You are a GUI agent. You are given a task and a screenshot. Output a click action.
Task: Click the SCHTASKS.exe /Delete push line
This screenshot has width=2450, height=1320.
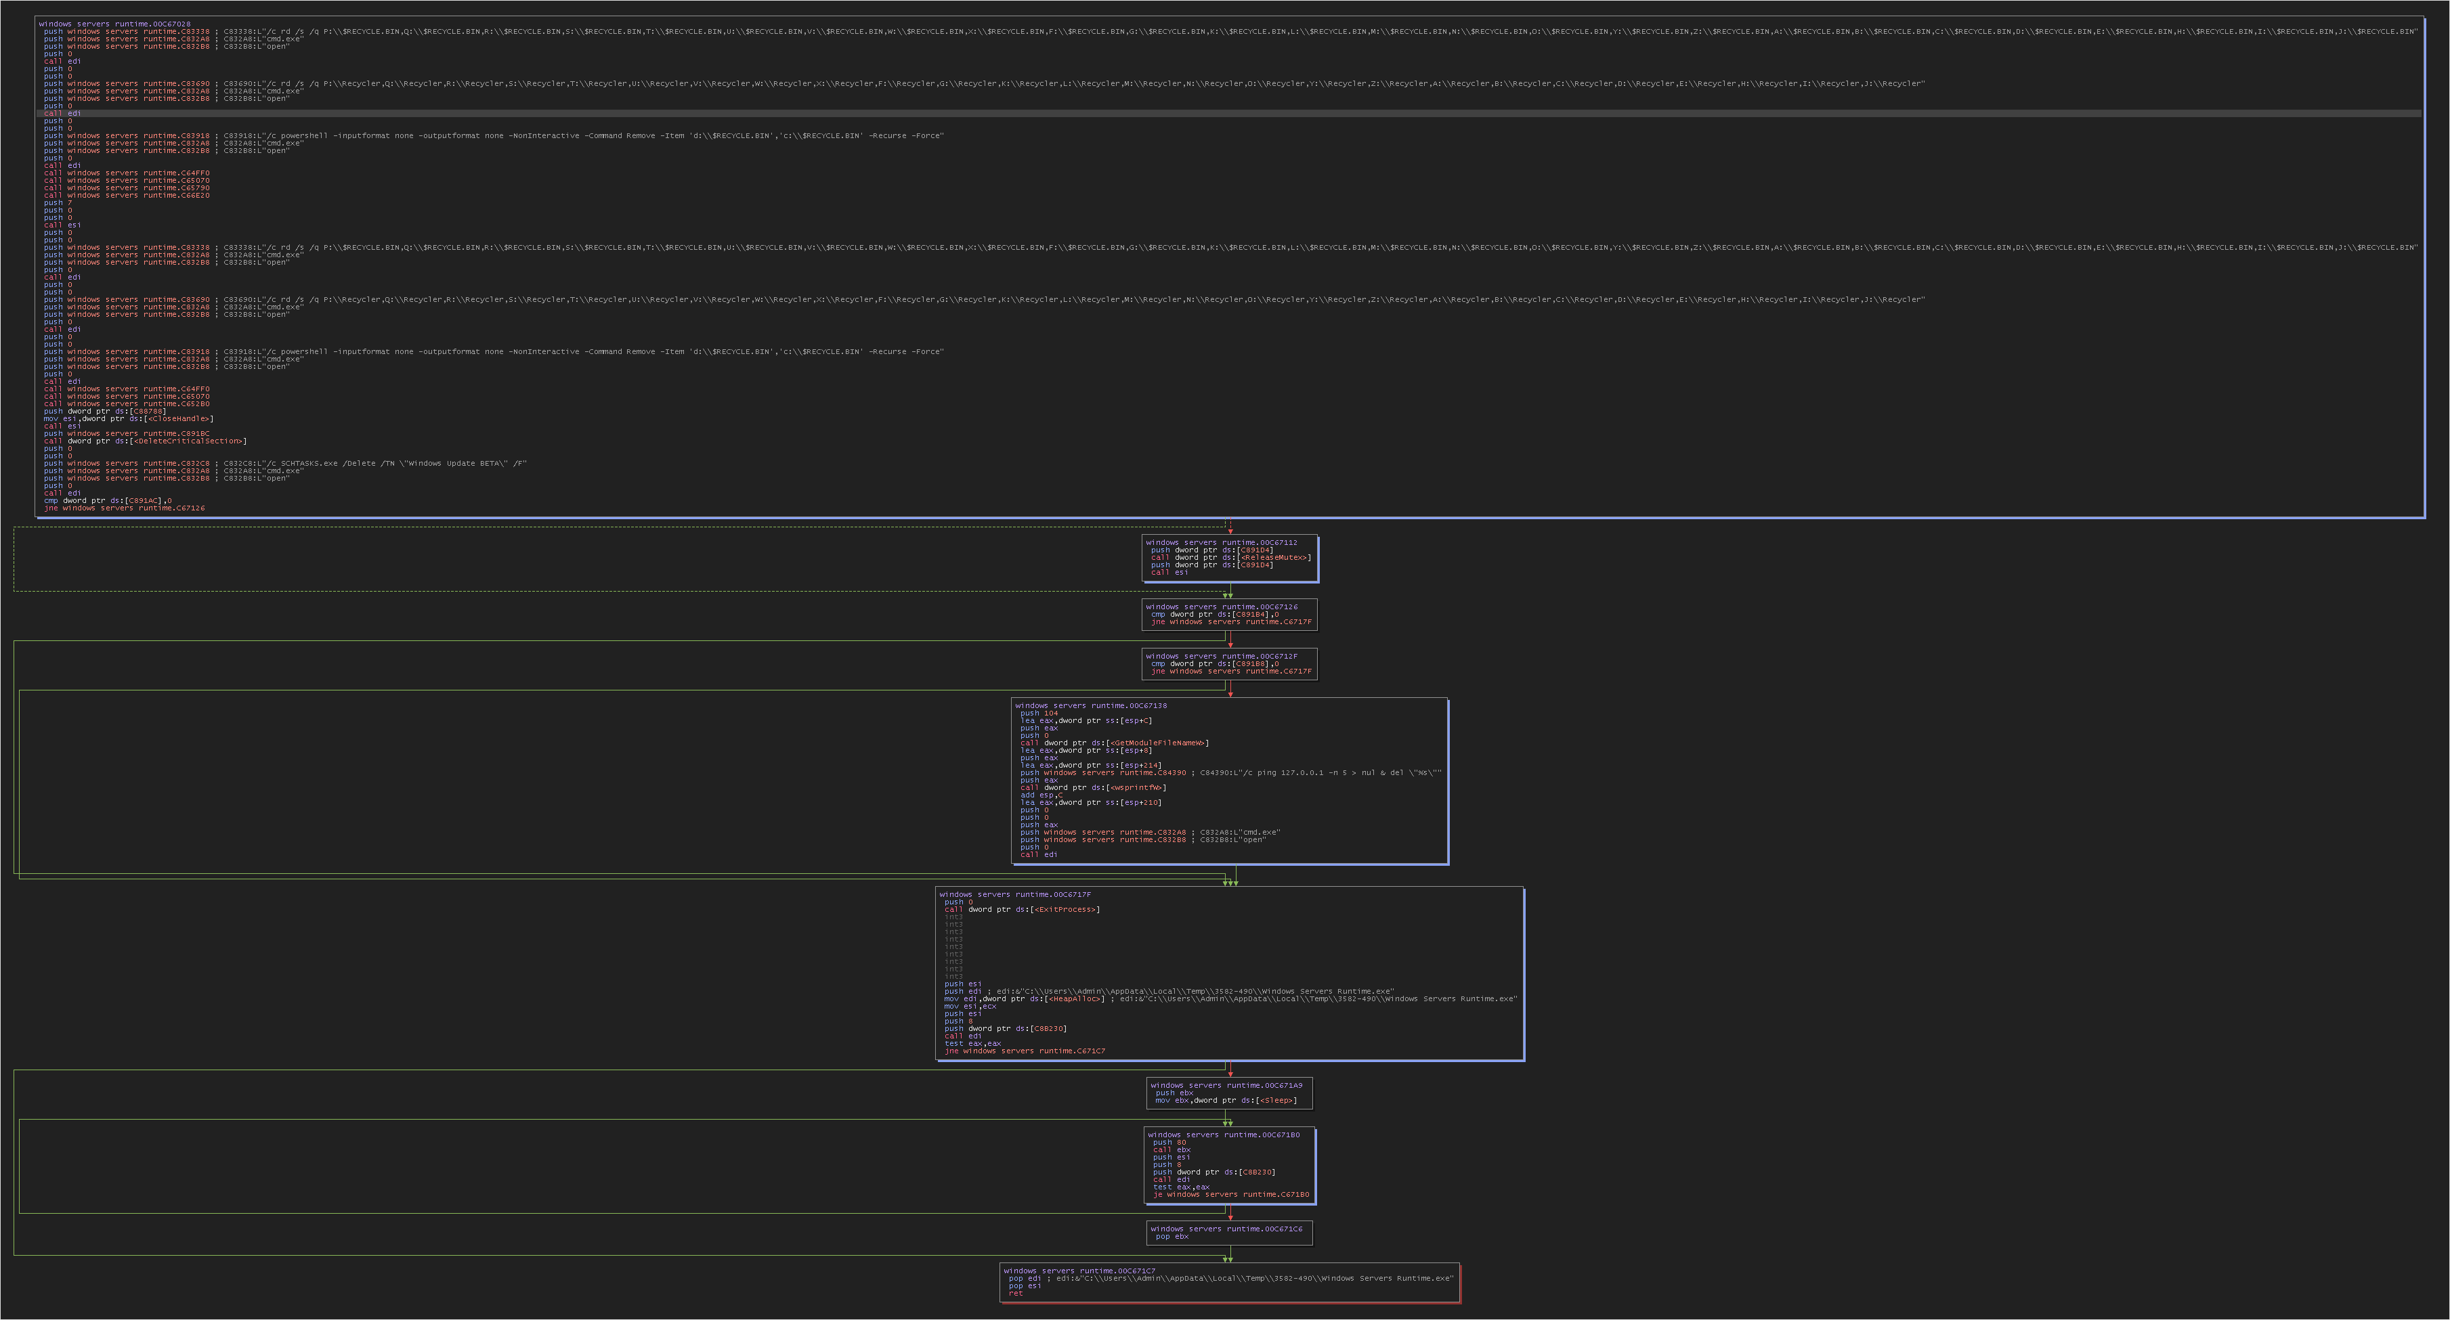tap(285, 463)
